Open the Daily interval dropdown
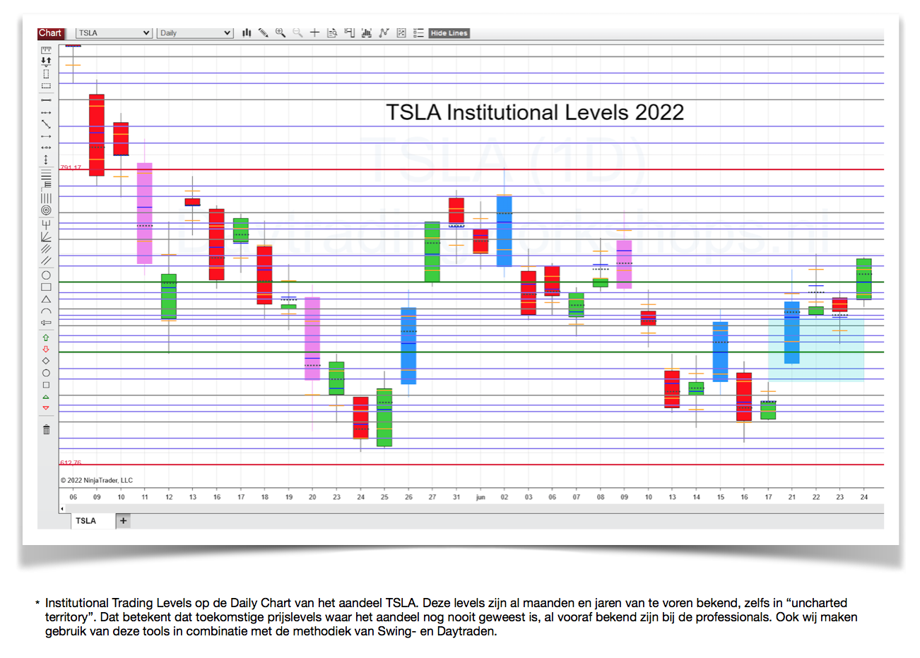This screenshot has width=920, height=658. click(195, 33)
